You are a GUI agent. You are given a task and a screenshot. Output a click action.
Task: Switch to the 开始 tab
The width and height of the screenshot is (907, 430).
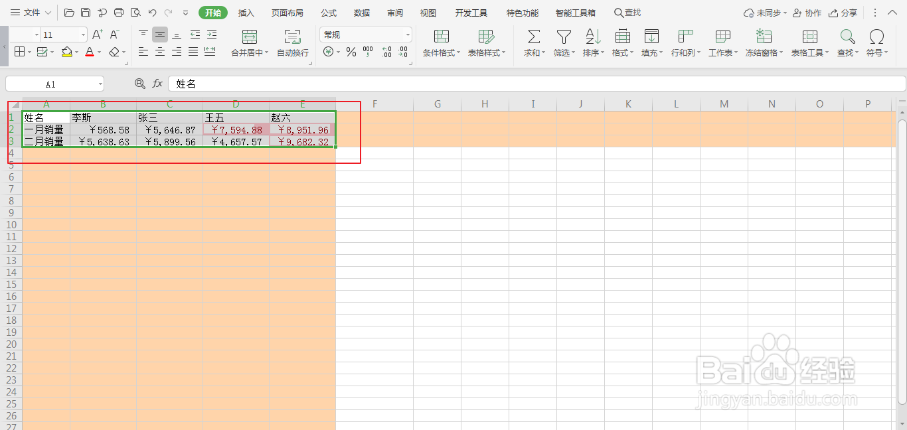(212, 13)
